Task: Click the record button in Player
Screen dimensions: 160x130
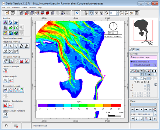Action: (155, 109)
